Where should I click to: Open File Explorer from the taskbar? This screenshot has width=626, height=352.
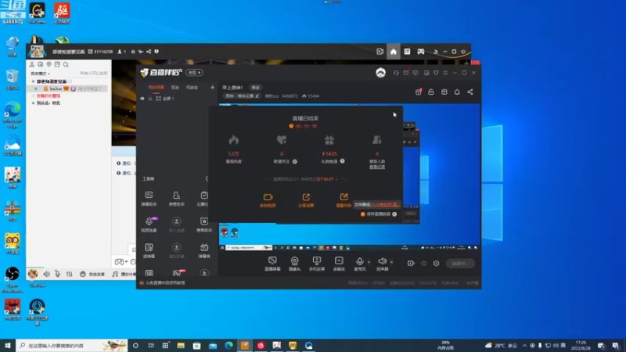(181, 346)
